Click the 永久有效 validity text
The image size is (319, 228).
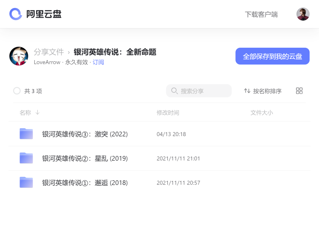[x=77, y=62]
